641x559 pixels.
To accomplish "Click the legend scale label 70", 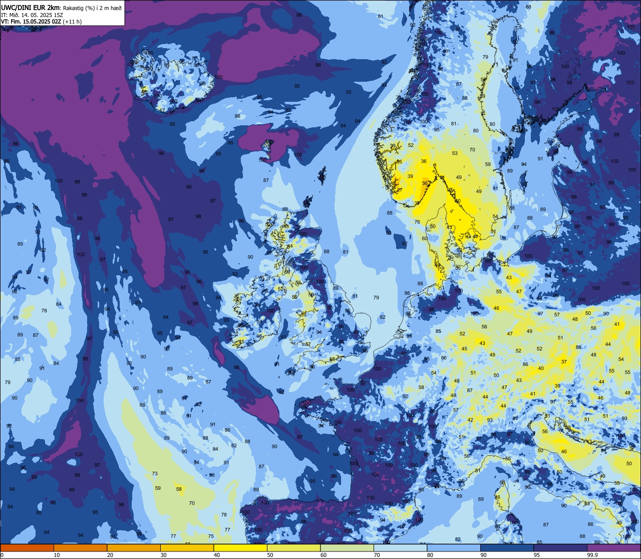I will click(377, 555).
